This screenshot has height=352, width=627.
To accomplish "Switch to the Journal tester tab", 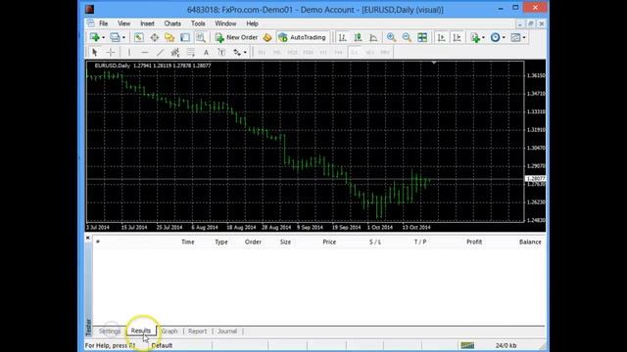I will click(x=227, y=331).
